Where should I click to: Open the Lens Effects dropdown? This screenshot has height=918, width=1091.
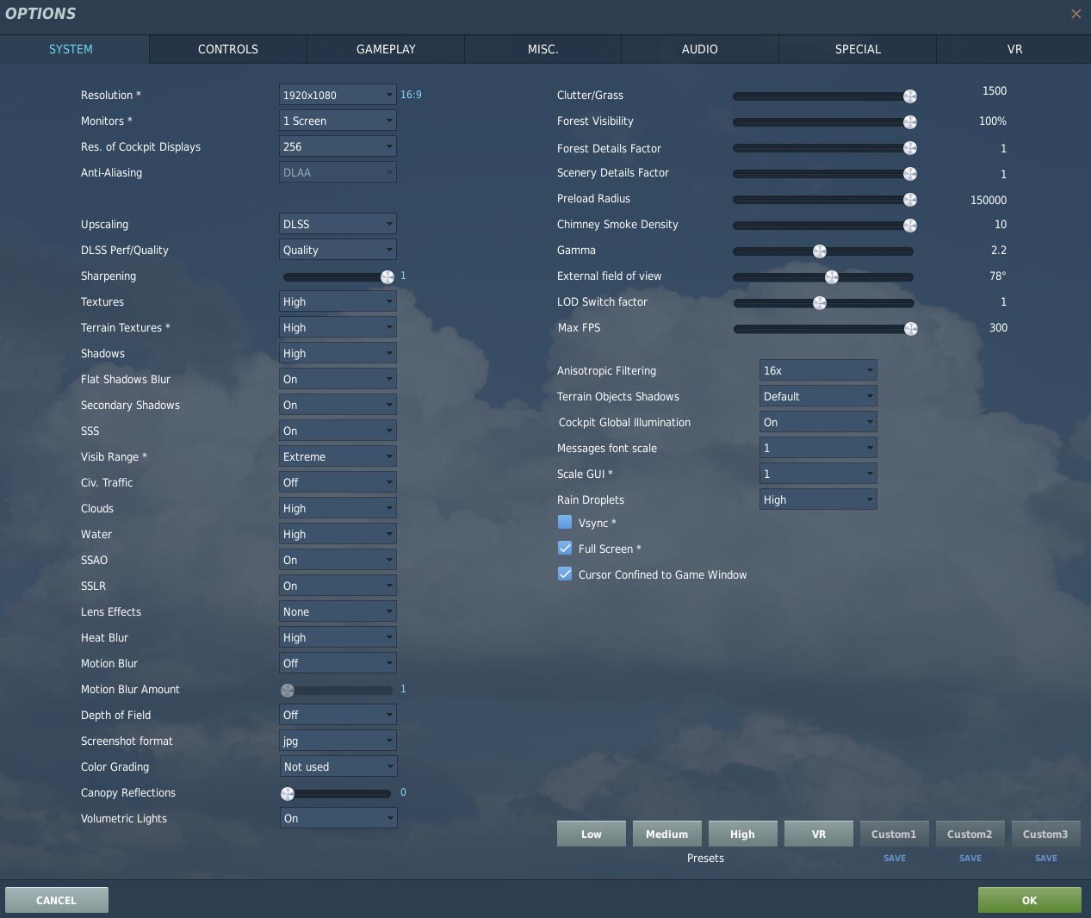(338, 611)
